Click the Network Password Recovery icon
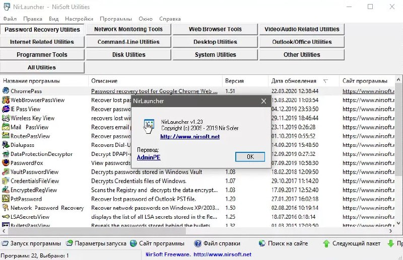 coord(6,208)
